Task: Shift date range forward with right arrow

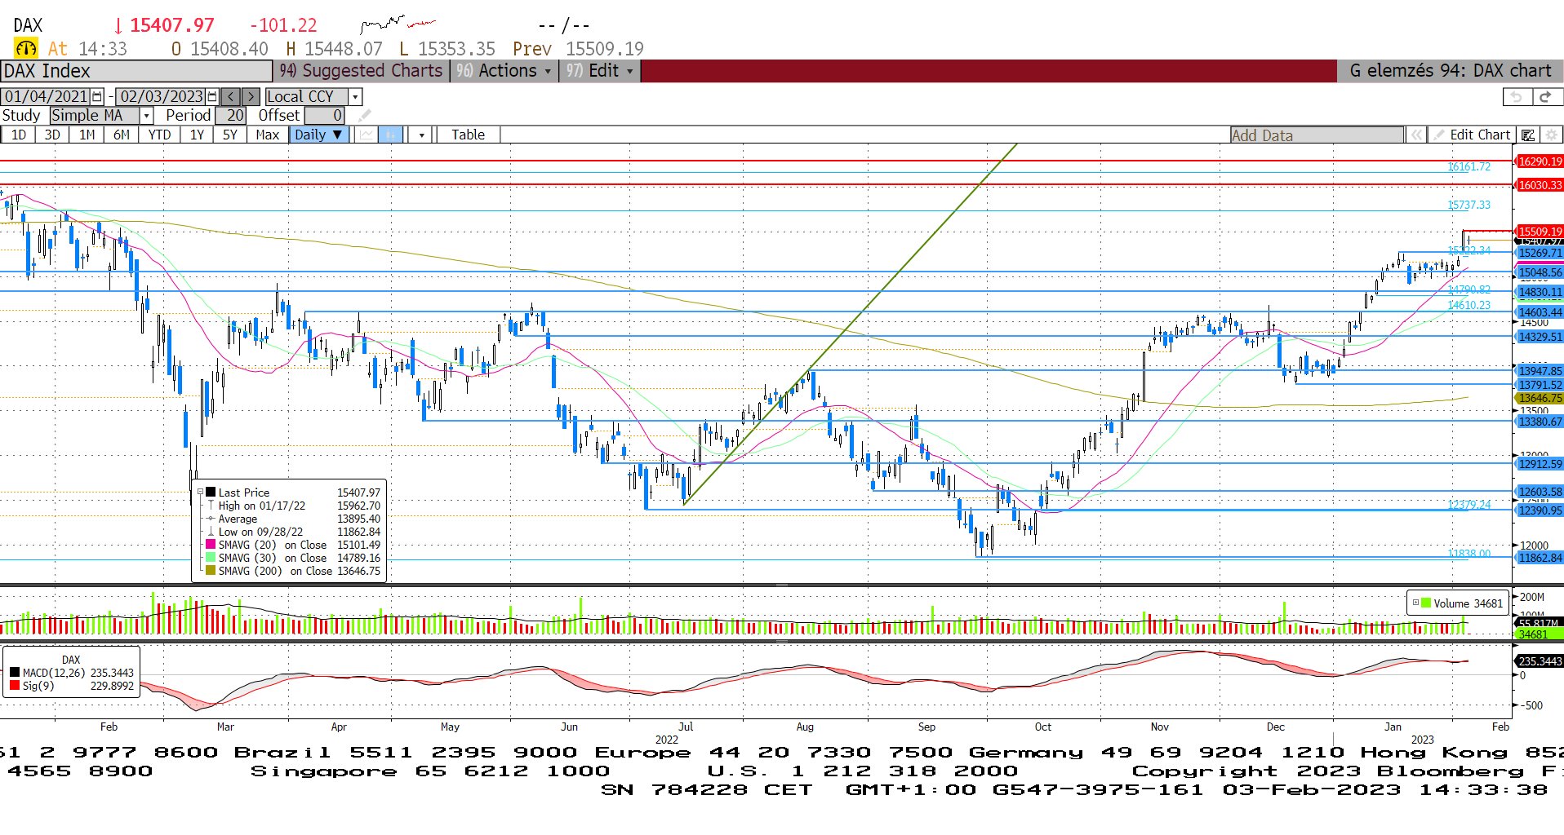Action: 251,96
